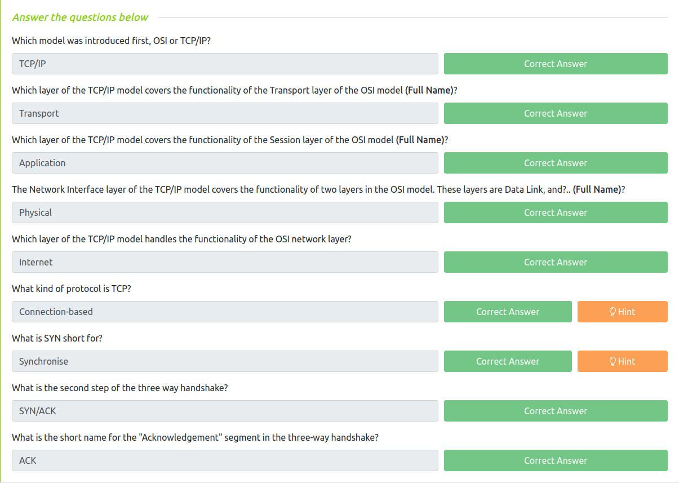Click the Hint button for TCP protocol question
The width and height of the screenshot is (679, 483).
pyautogui.click(x=622, y=312)
